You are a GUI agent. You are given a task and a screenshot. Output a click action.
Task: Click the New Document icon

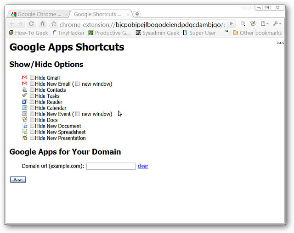click(x=25, y=125)
